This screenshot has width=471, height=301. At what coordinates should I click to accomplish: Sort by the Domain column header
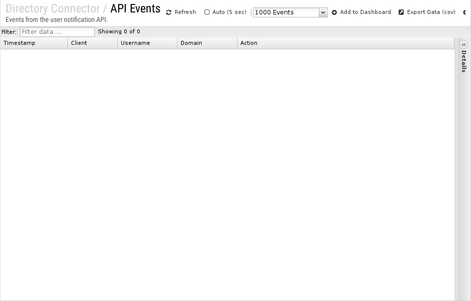coord(207,43)
